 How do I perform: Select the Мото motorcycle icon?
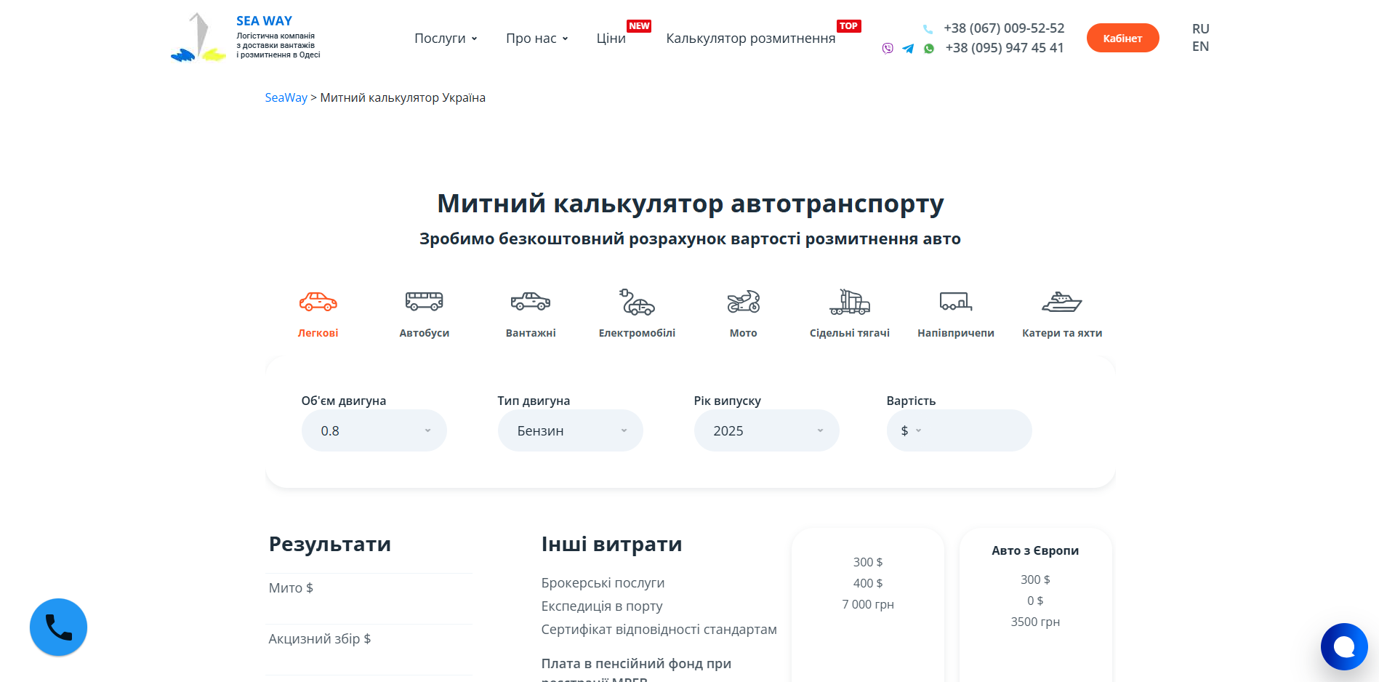coord(743,302)
